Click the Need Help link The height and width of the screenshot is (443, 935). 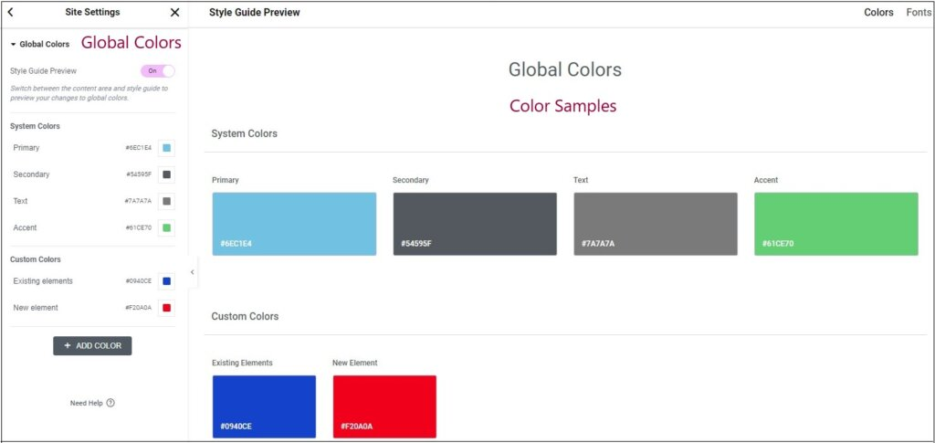pyautogui.click(x=87, y=403)
